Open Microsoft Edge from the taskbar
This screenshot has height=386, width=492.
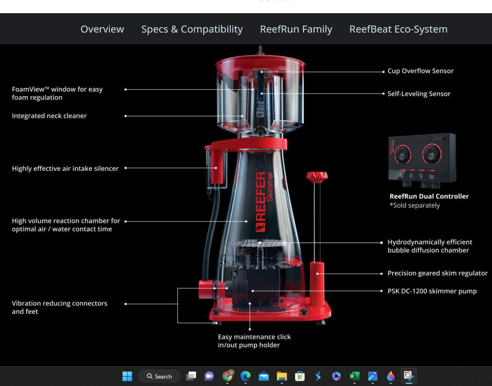(246, 376)
